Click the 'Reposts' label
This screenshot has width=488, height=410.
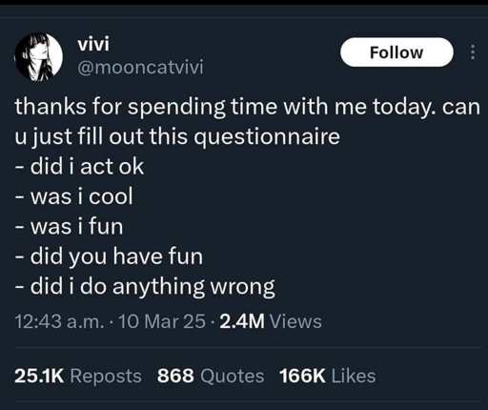[106, 377]
